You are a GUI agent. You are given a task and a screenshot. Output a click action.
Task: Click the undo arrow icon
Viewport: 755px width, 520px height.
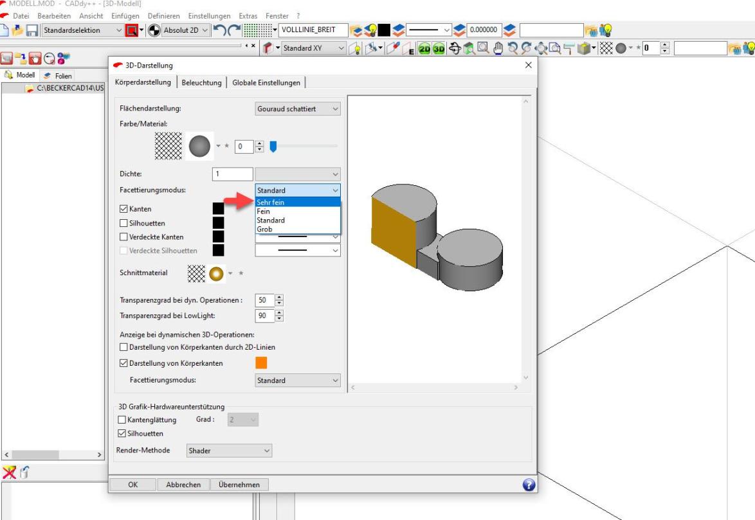[220, 30]
